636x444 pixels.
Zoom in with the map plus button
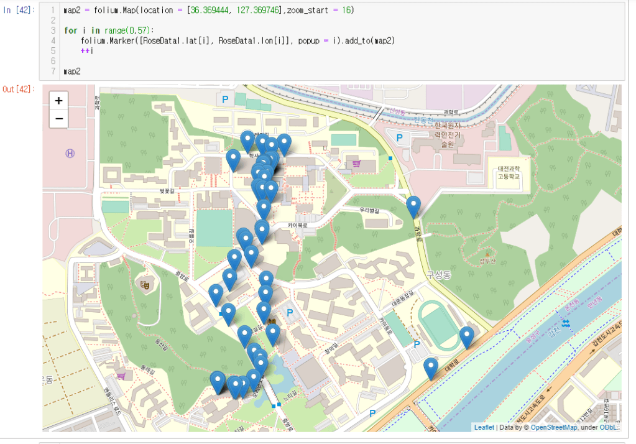click(x=58, y=101)
